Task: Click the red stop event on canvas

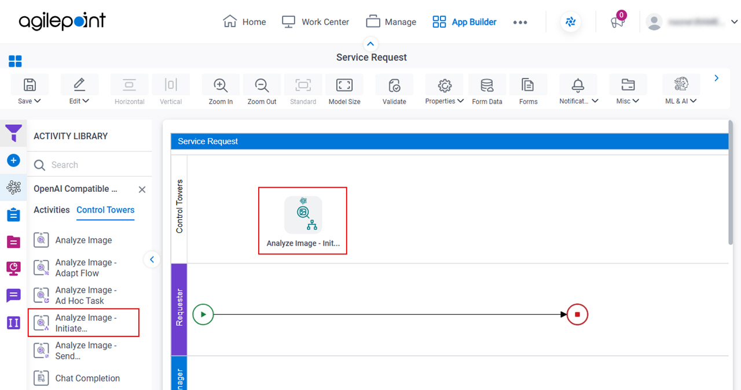Action: [x=577, y=314]
